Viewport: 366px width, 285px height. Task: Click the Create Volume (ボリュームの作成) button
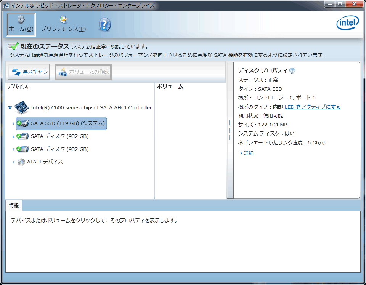[x=83, y=72]
